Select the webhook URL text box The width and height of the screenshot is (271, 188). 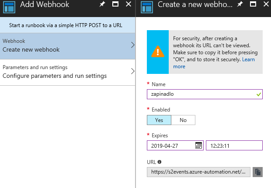point(198,172)
